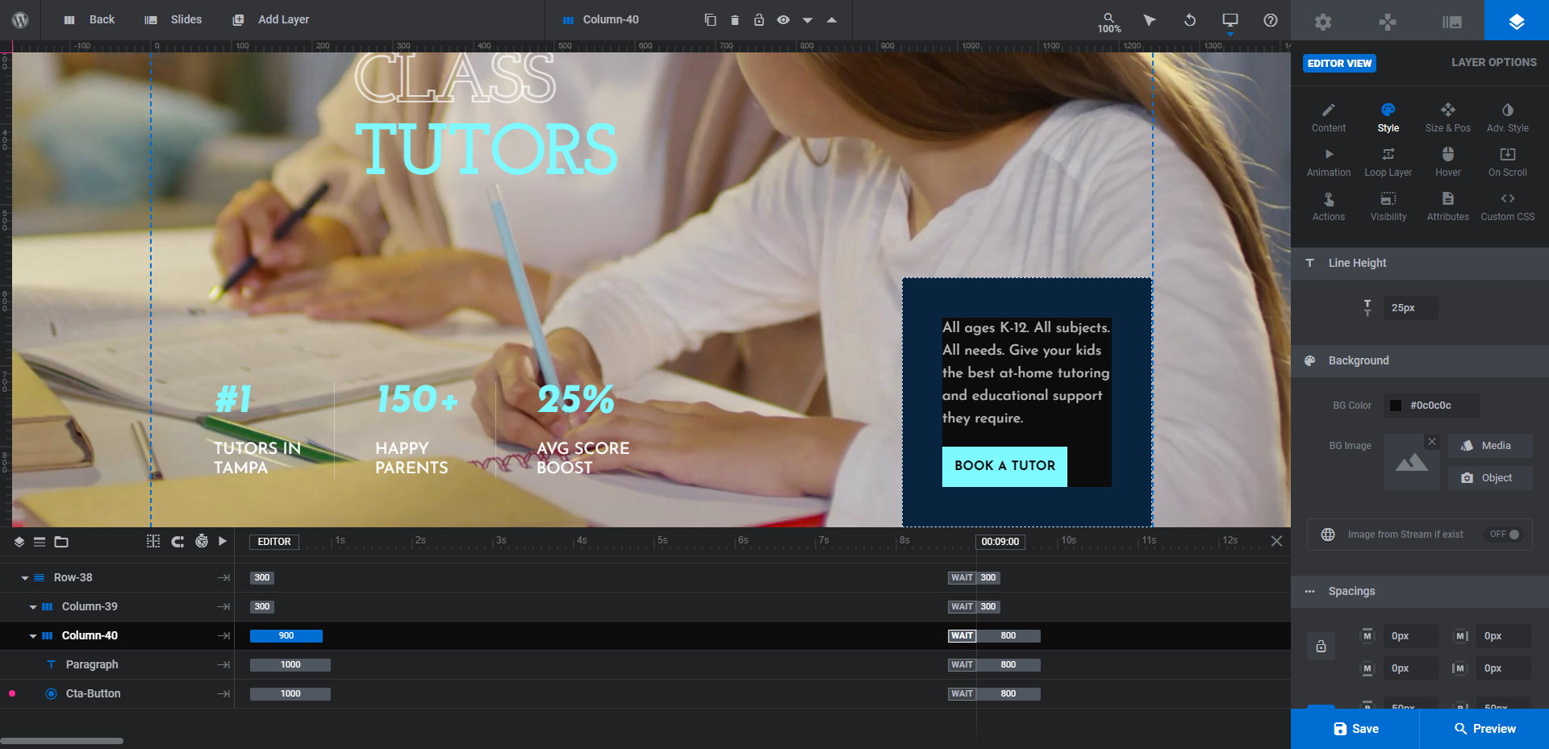Duplicate the Column-40 layer
The image size is (1549, 749).
(x=710, y=19)
